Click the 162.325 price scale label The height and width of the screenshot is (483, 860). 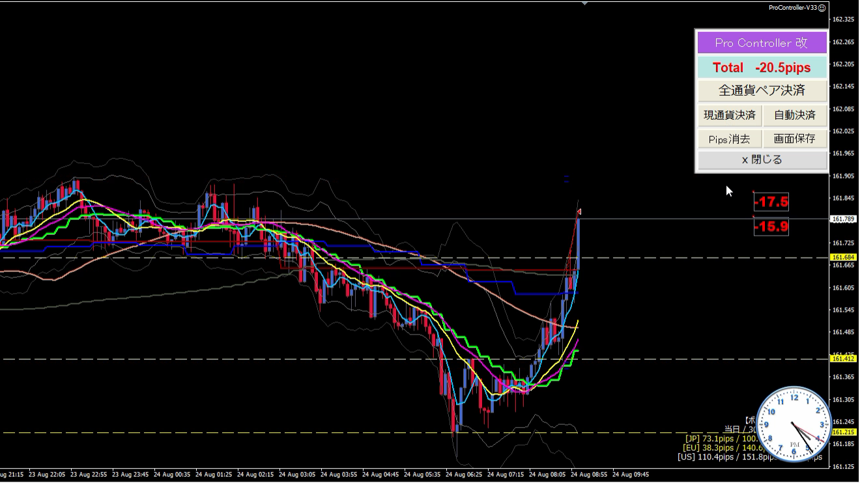[844, 20]
